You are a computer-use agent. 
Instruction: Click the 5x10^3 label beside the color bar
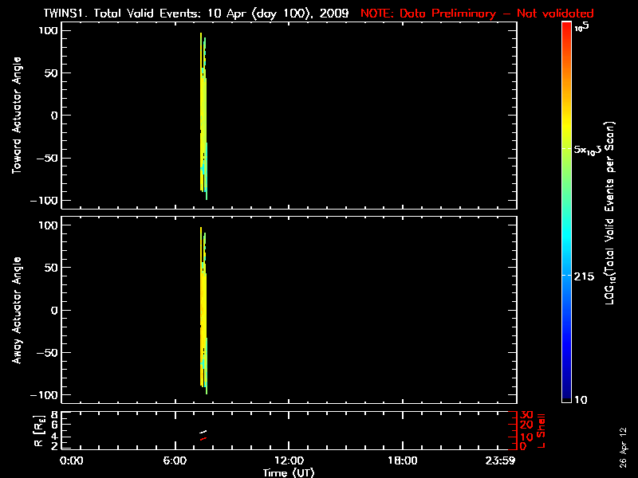592,149
